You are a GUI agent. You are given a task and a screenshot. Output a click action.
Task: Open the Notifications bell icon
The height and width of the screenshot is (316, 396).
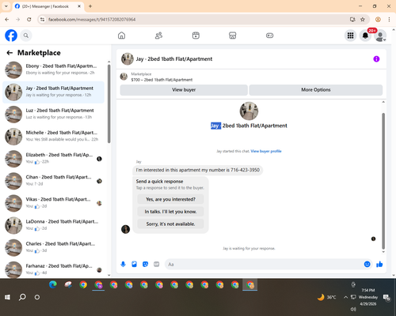(x=365, y=36)
